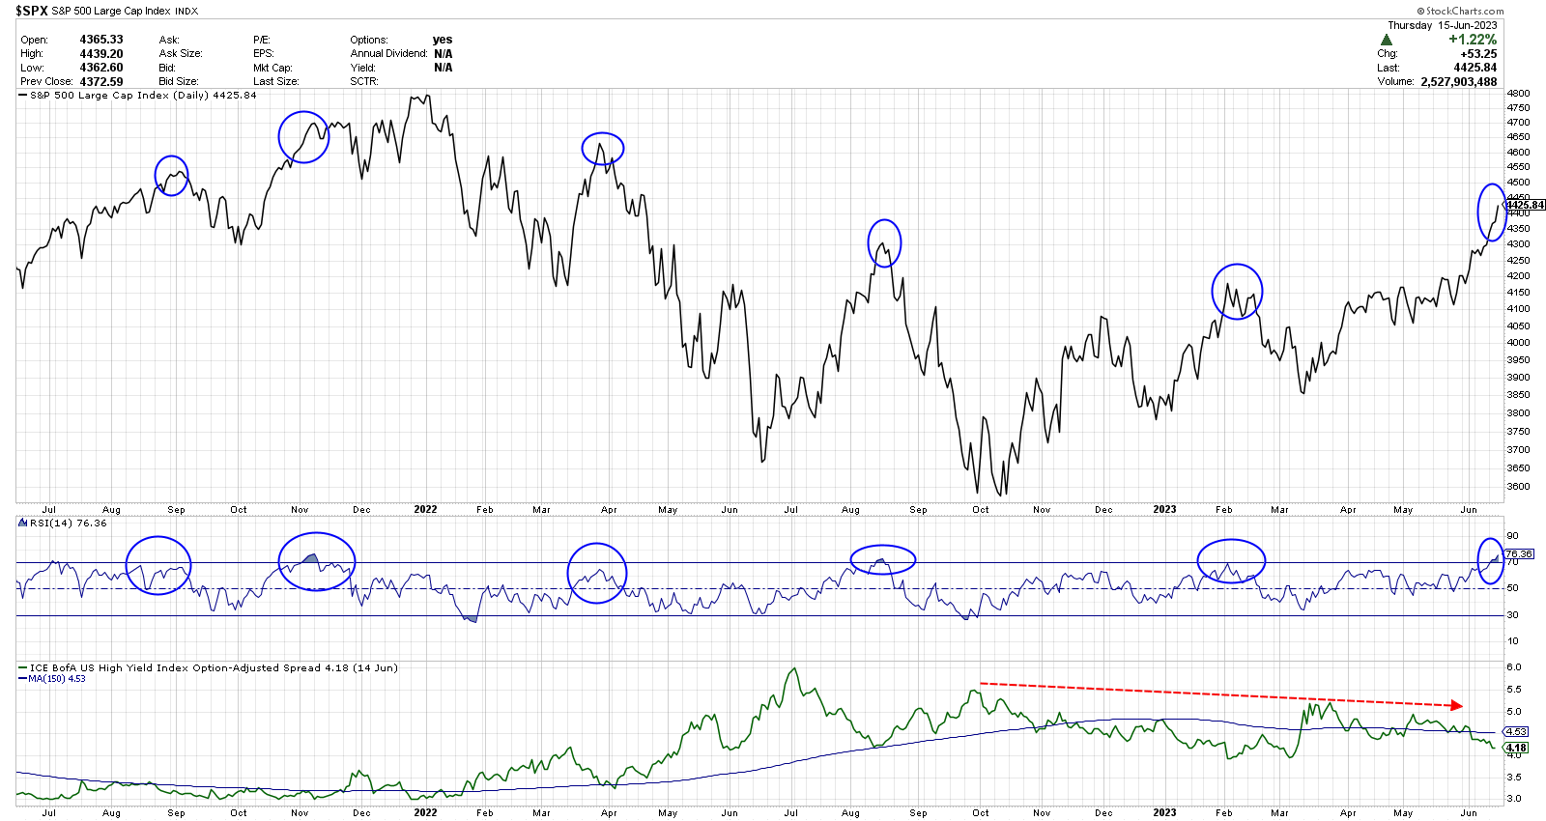This screenshot has width=1546, height=821.
Task: Select the ICE BofA High Yield spread legend
Action: [213, 667]
